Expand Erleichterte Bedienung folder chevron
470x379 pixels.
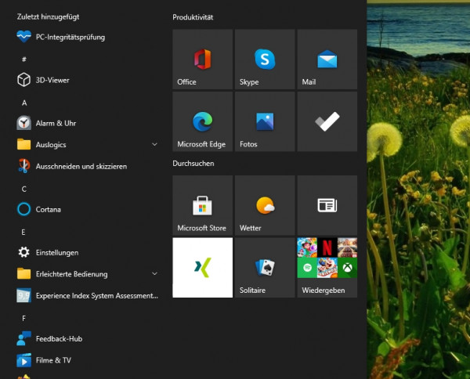[154, 274]
